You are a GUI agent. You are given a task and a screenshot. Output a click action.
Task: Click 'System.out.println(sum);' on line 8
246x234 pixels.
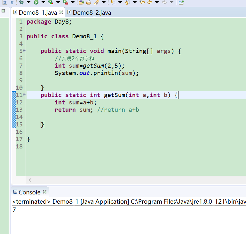(97, 73)
